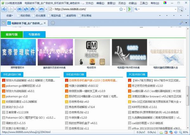The width and height of the screenshot is (190, 135).
Task: Open the 编辑(E) menu
Action: coord(100,3)
